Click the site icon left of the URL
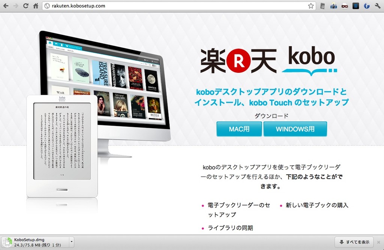The width and height of the screenshot is (384, 250). (47, 6)
